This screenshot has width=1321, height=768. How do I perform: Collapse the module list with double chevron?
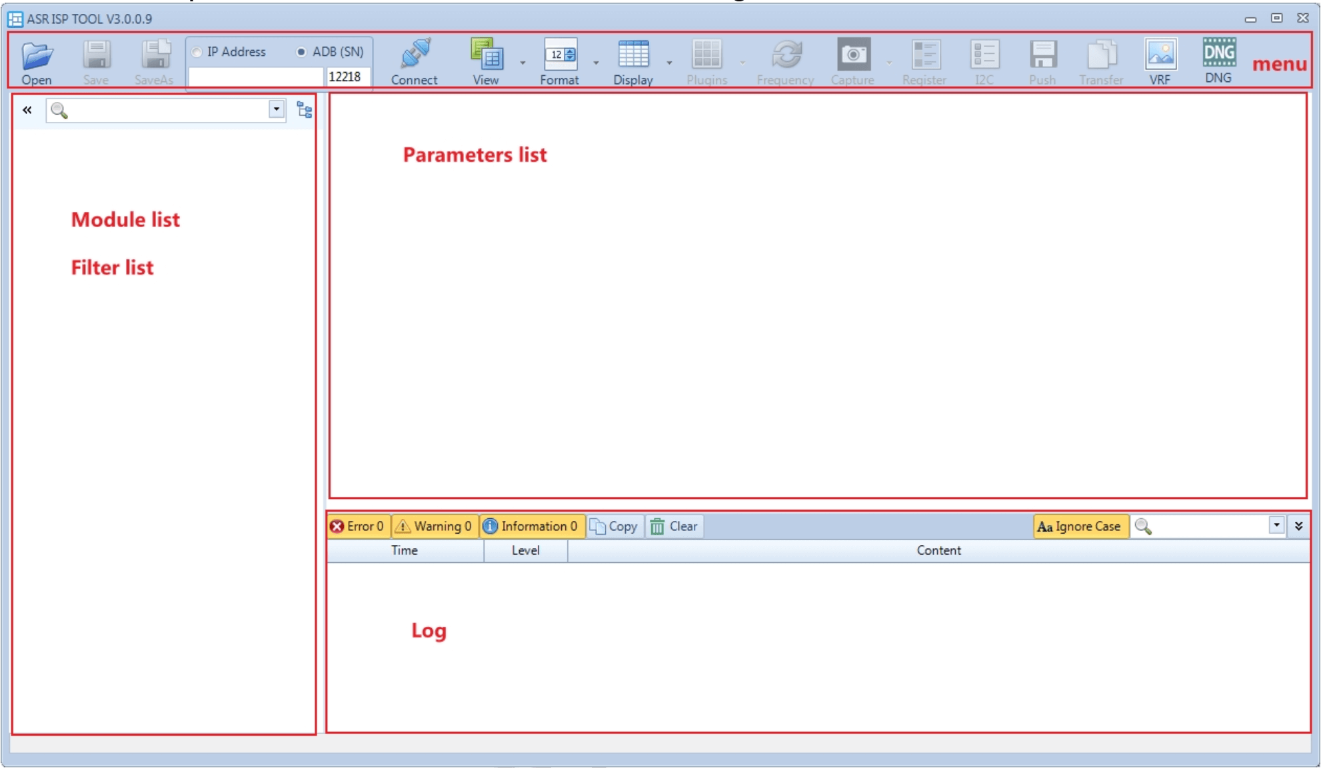27,110
